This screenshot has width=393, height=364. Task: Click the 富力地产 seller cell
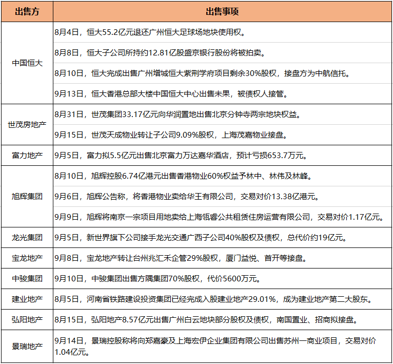(x=27, y=156)
